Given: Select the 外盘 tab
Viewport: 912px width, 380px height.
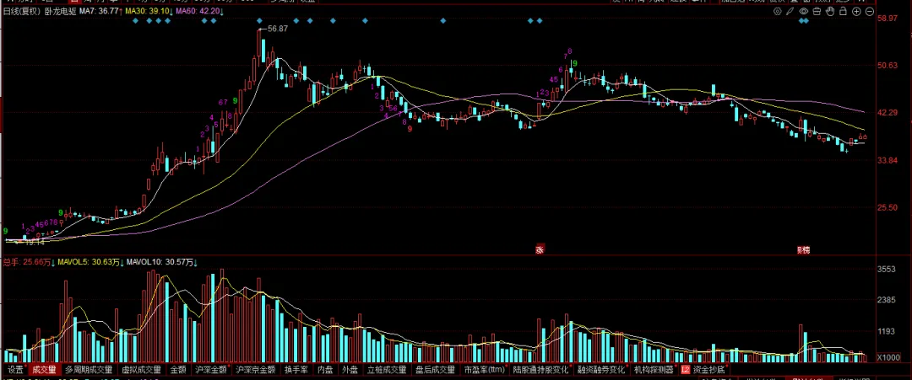Looking at the screenshot, I should point(350,369).
